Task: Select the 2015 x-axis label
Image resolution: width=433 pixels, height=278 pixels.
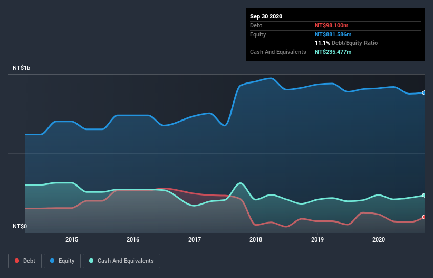Action: pyautogui.click(x=72, y=239)
